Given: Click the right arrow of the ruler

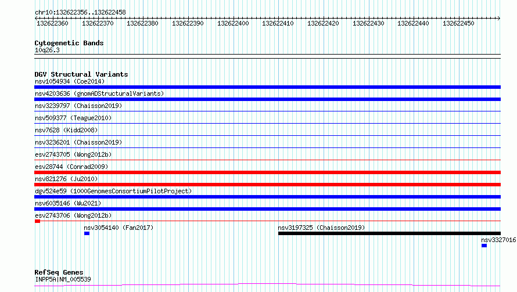Looking at the screenshot, I should click(x=499, y=18).
